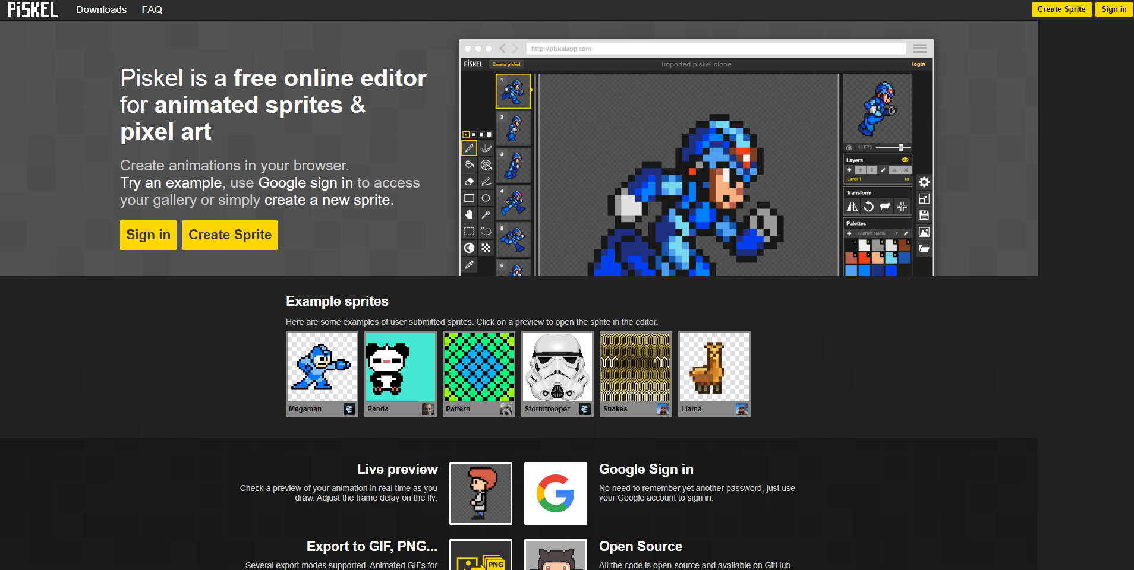This screenshot has height=570, width=1134.
Task: Select the Eraser tool in editor preview
Action: point(469,181)
